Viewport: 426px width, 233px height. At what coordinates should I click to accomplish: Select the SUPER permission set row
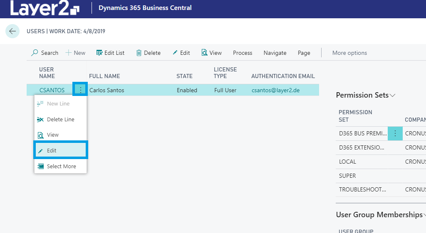pyautogui.click(x=347, y=176)
